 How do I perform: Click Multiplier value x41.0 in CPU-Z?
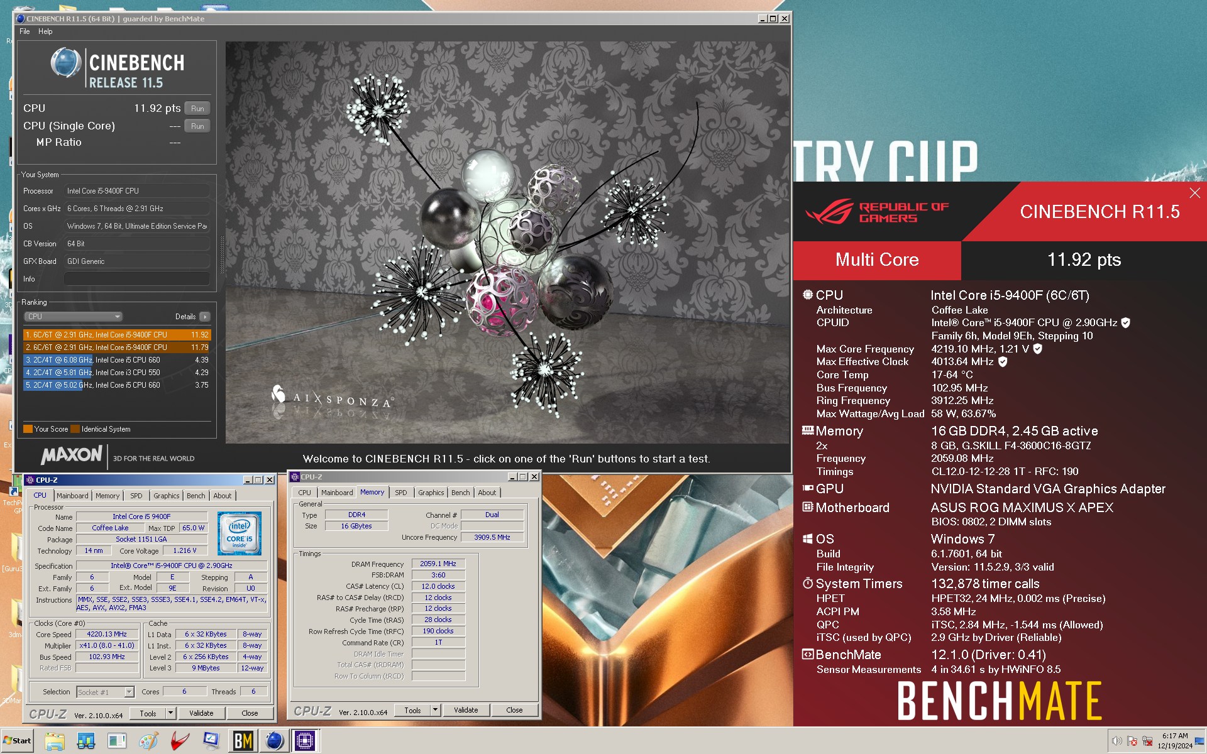[x=107, y=646]
